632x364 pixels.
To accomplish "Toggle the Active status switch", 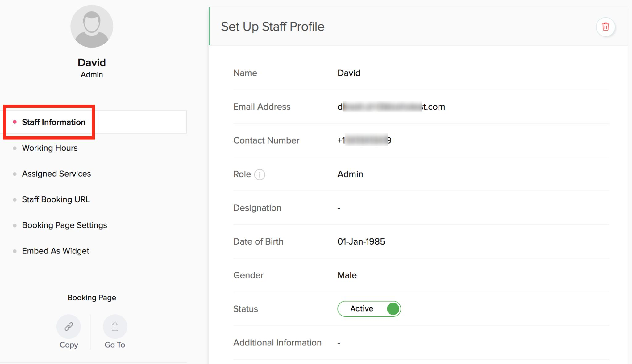I will 369,309.
